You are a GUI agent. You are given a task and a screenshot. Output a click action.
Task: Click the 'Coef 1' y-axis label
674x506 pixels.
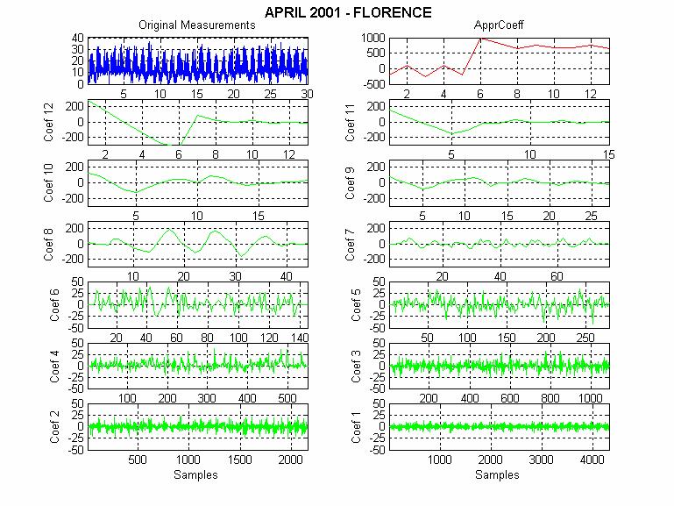point(356,427)
